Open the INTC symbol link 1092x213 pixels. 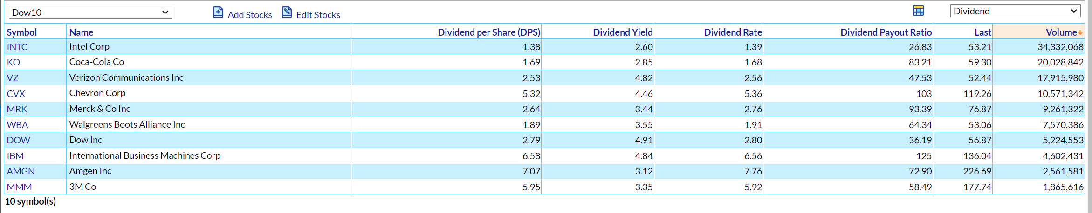(x=17, y=47)
